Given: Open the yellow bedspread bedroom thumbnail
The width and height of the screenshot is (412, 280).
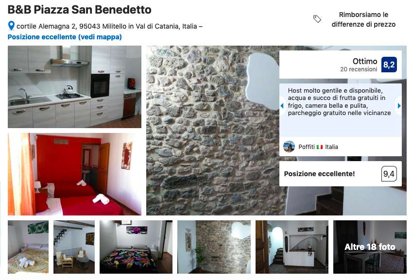Looking at the screenshot, I should click(x=28, y=247).
